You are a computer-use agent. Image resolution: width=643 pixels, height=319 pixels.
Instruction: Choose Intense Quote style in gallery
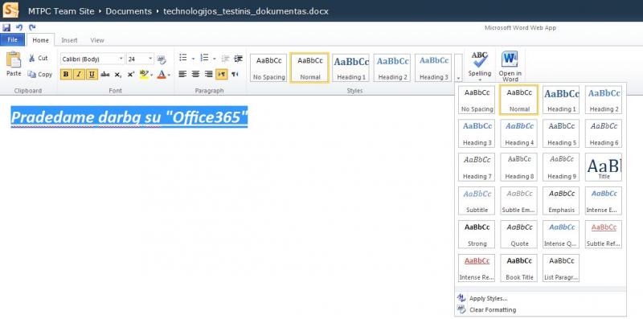point(561,234)
